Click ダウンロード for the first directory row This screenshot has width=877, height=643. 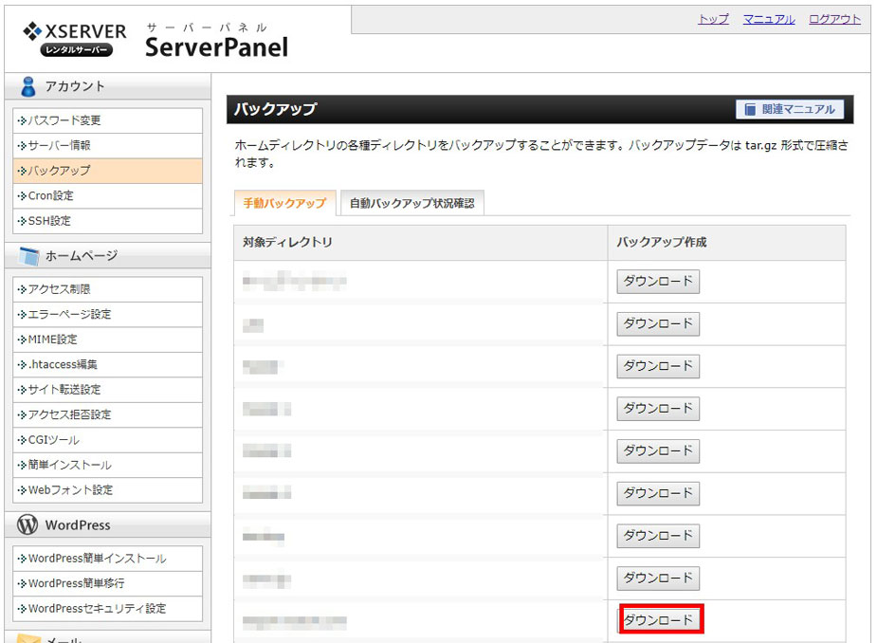coord(658,282)
